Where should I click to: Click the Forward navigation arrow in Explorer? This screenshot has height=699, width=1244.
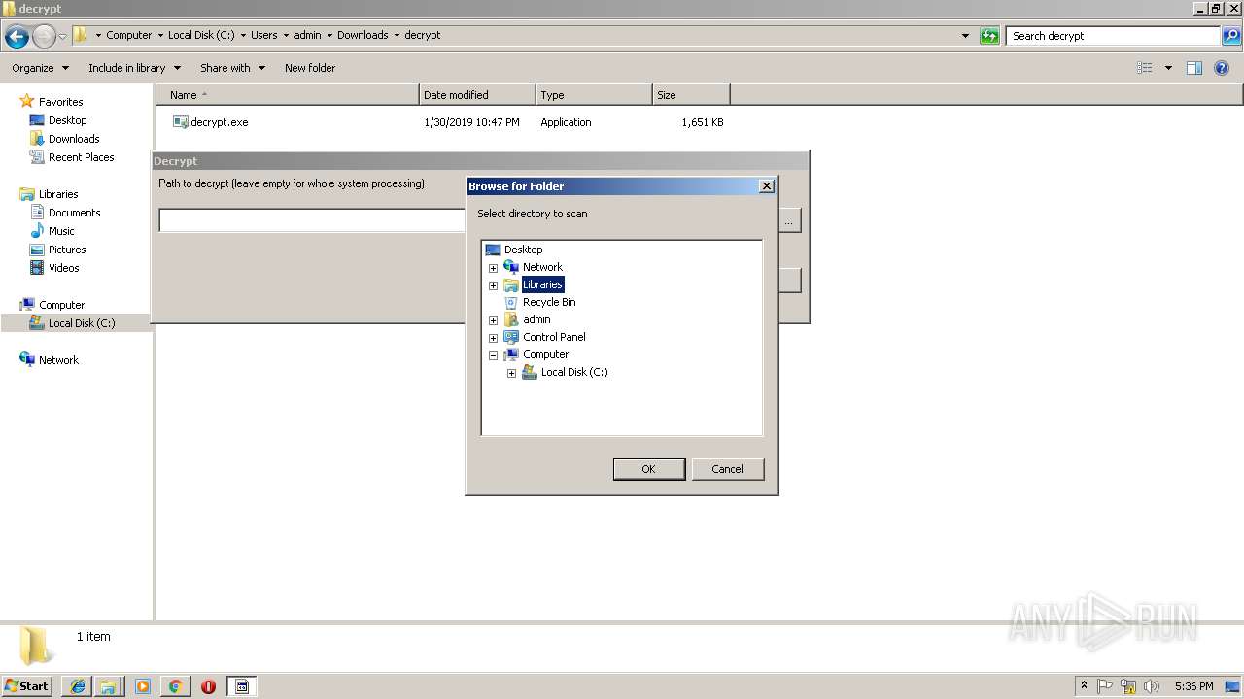(44, 37)
